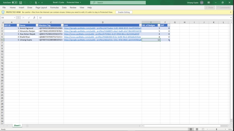Select column D header
This screenshot has height=131, width=234.
[x=103, y=22]
